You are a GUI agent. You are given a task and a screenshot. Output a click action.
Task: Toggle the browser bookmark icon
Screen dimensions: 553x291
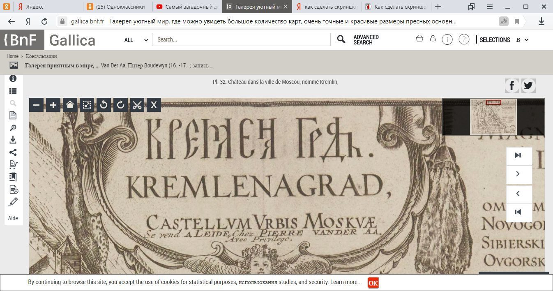point(517,21)
